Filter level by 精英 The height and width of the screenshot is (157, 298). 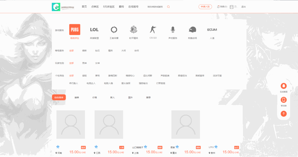coord(110,51)
